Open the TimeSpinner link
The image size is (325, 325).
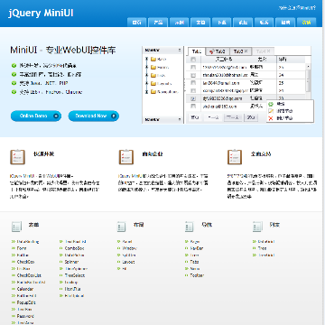[x=76, y=269]
